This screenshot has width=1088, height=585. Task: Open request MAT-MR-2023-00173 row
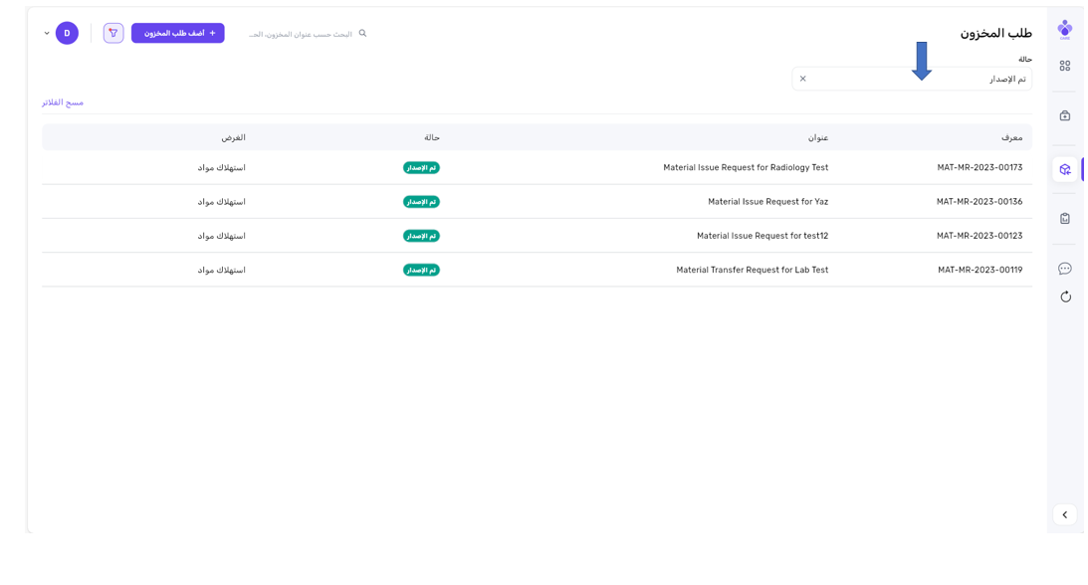coord(979,168)
